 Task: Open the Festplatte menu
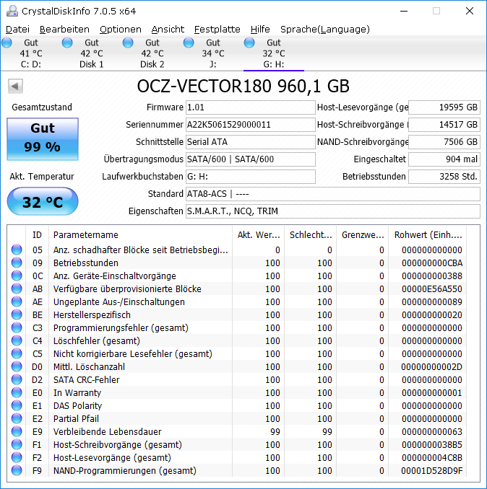click(x=217, y=30)
